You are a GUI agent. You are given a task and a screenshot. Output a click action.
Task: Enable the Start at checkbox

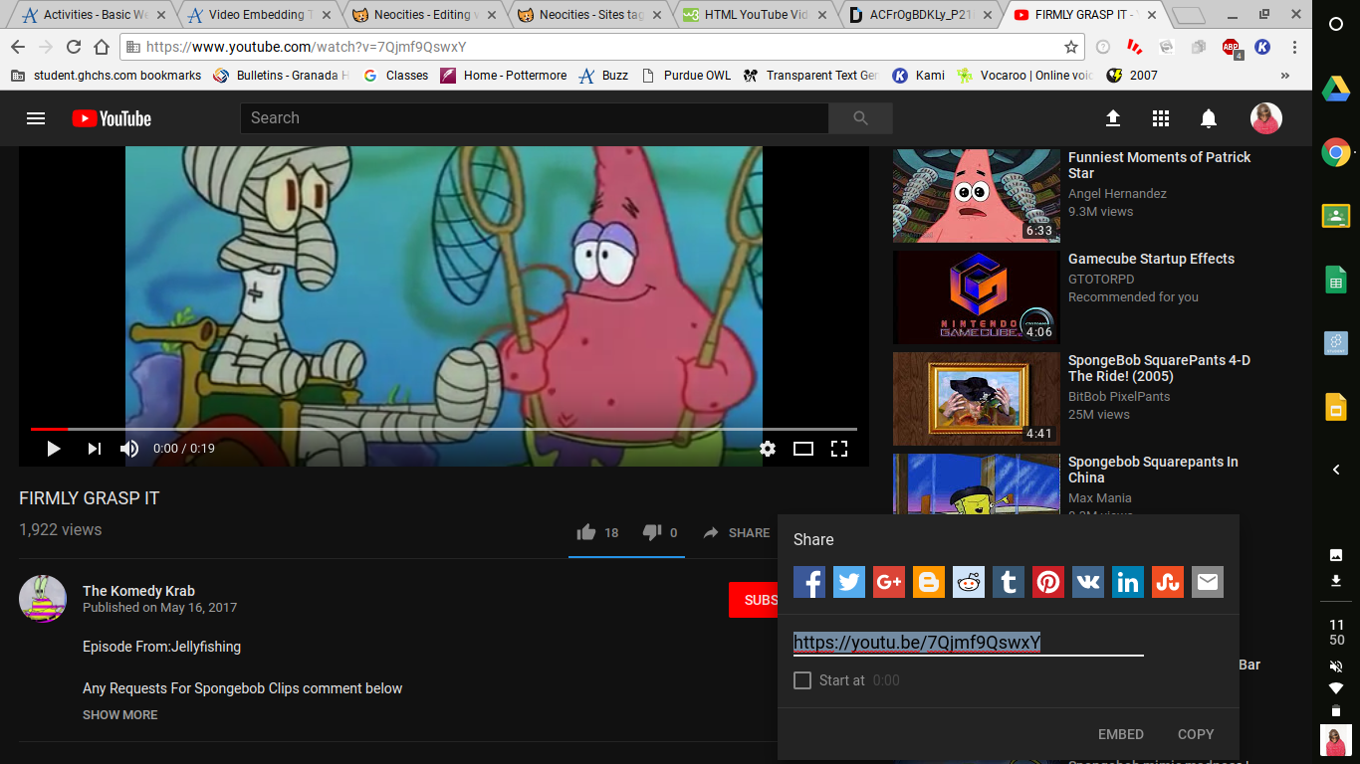(802, 680)
